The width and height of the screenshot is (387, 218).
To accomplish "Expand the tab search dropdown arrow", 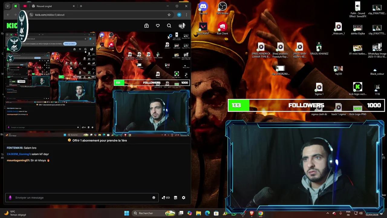I will tap(7, 6).
